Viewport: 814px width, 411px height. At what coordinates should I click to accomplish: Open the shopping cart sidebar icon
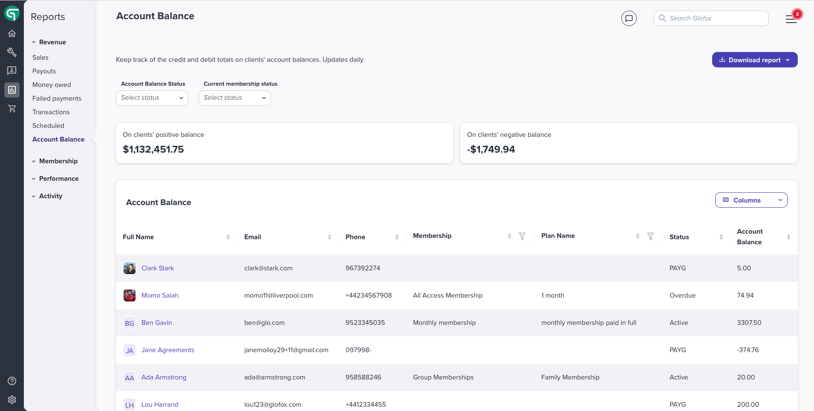pos(12,109)
